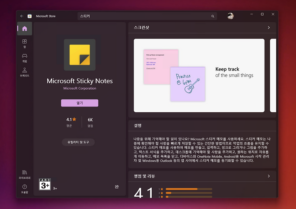Open the Apps (앱) sidebar section

(x=24, y=43)
